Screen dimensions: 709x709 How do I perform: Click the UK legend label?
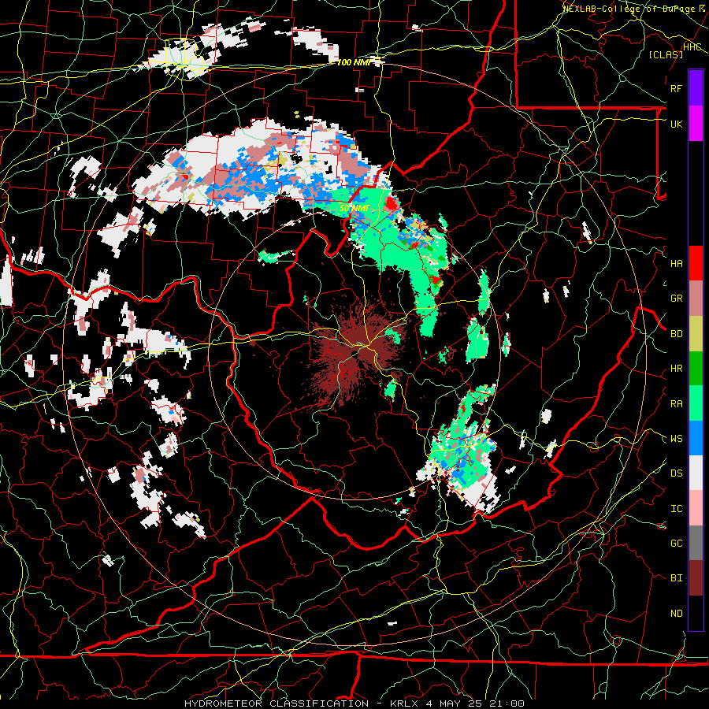point(676,124)
